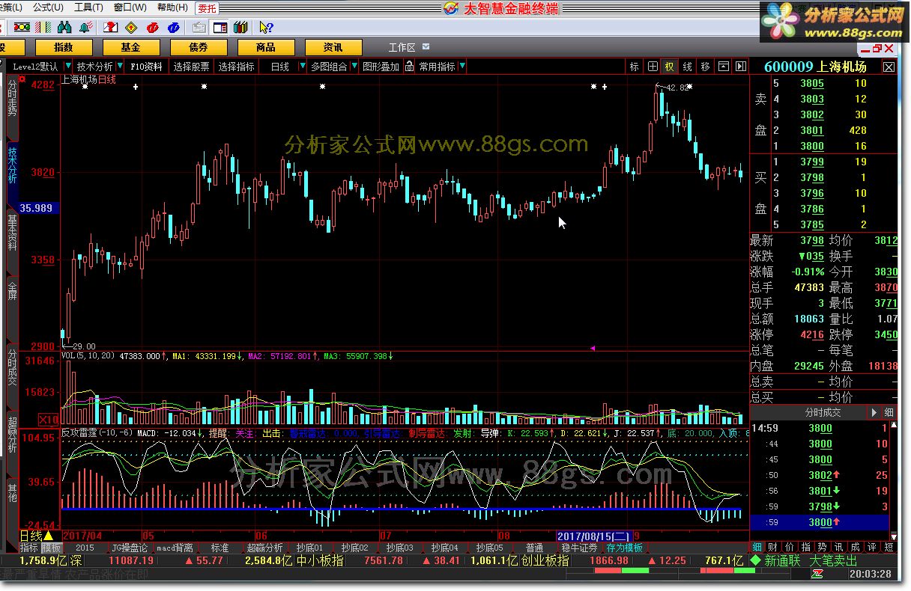This screenshot has height=591, width=911.
Task: Open the colored books library icon
Action: pyautogui.click(x=240, y=28)
